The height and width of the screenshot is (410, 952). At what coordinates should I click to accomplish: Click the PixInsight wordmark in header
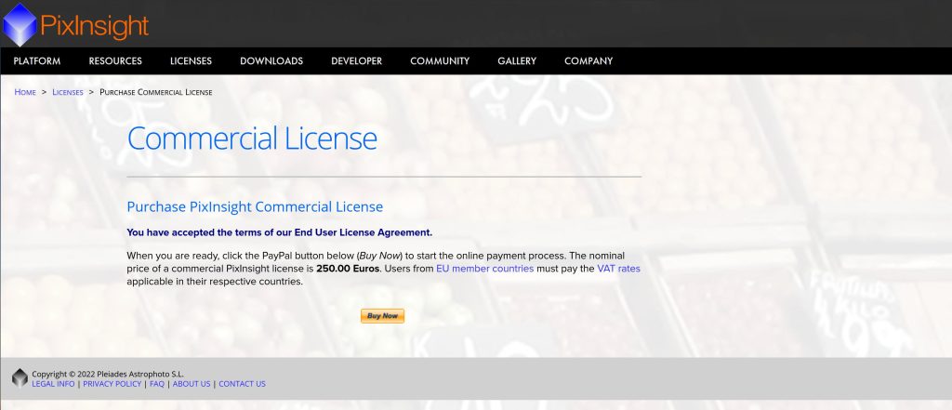pyautogui.click(x=94, y=25)
